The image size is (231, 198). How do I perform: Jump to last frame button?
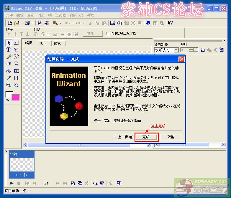click(65, 183)
